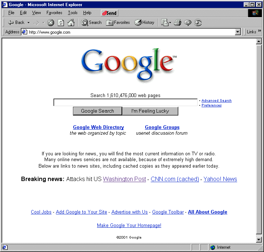The image size is (264, 252).
Task: Open the Cool Jobs link
Action: (41, 212)
